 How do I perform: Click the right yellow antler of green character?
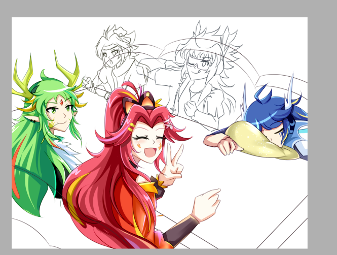tap(68, 70)
